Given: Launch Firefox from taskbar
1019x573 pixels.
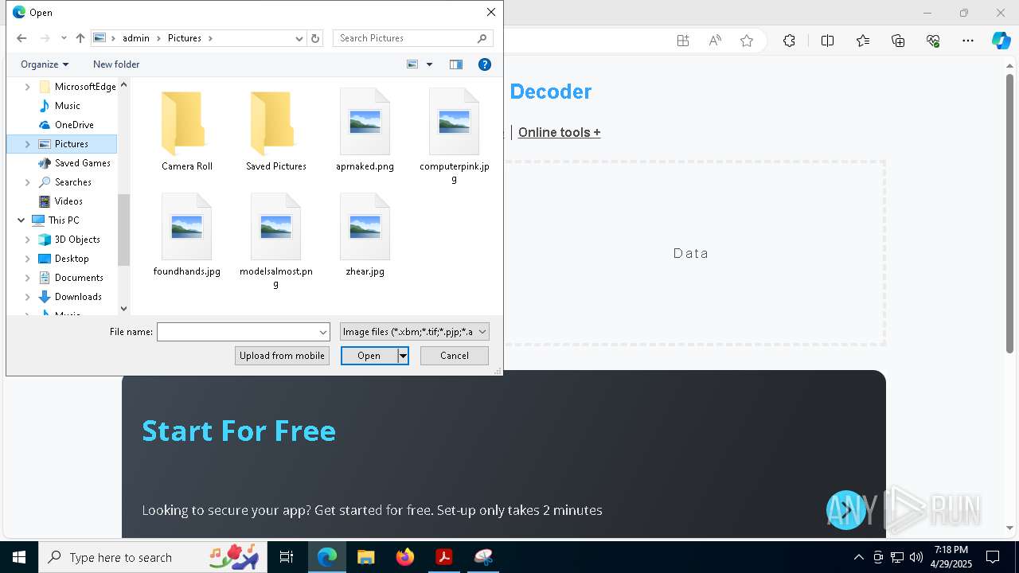Looking at the screenshot, I should point(404,557).
